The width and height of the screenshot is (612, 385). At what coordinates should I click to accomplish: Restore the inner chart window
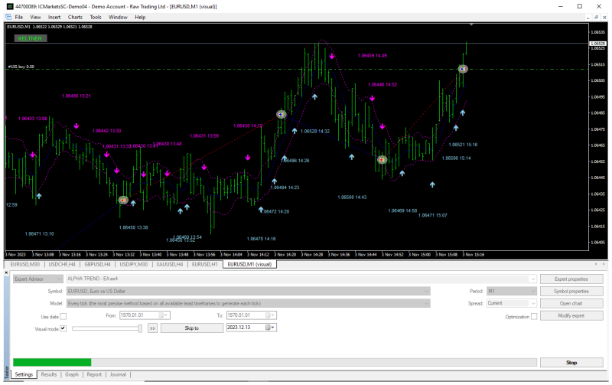click(596, 17)
